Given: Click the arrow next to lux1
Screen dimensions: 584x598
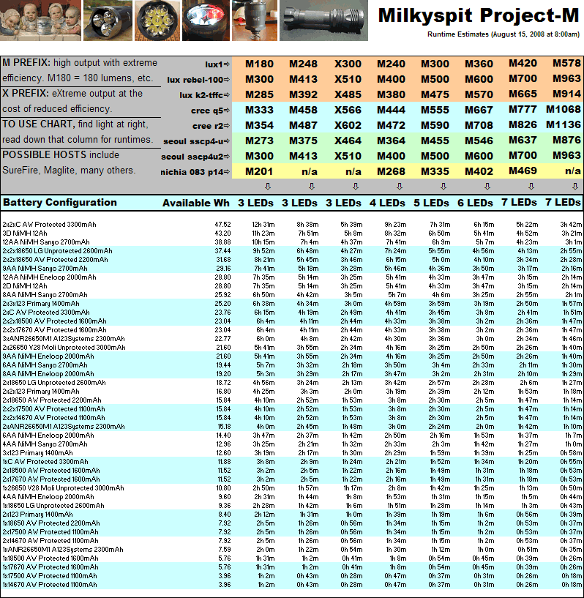Looking at the screenshot, I should click(x=226, y=64).
